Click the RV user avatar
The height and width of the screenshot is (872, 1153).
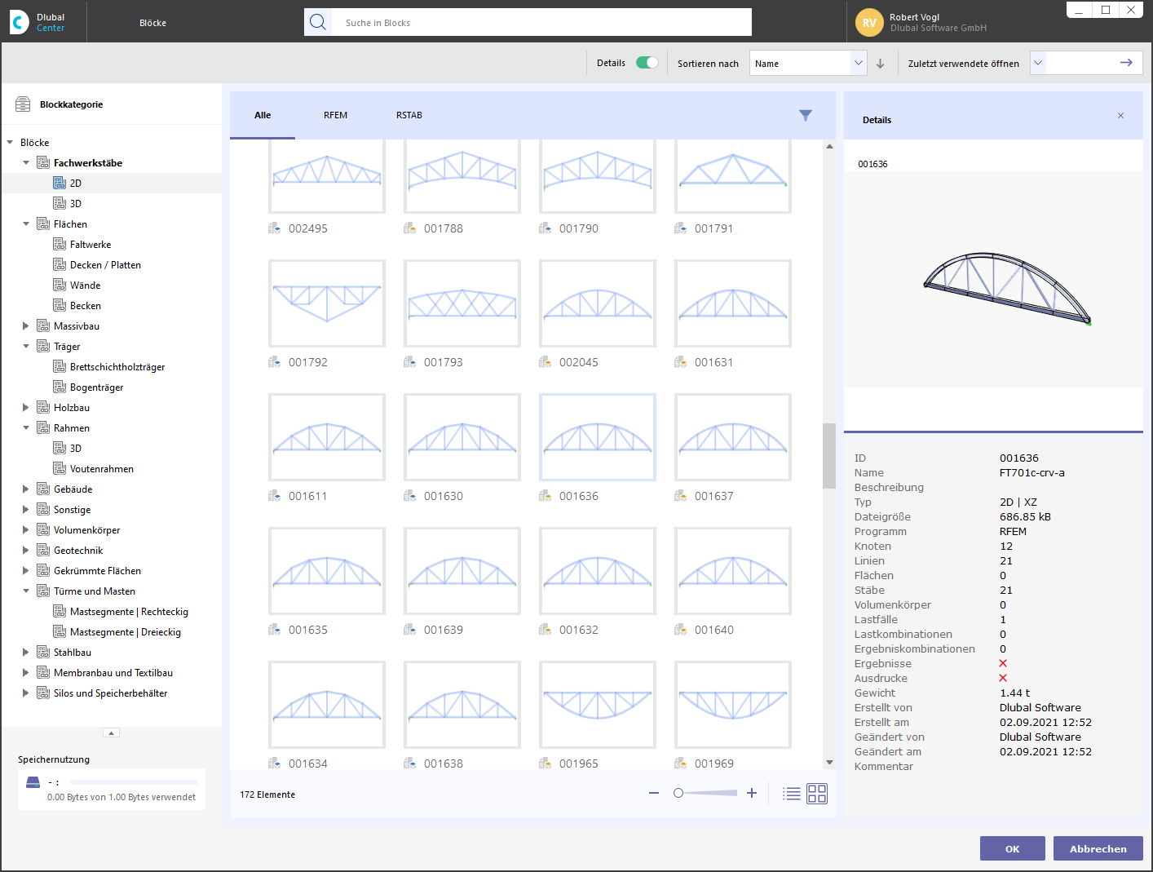[869, 22]
